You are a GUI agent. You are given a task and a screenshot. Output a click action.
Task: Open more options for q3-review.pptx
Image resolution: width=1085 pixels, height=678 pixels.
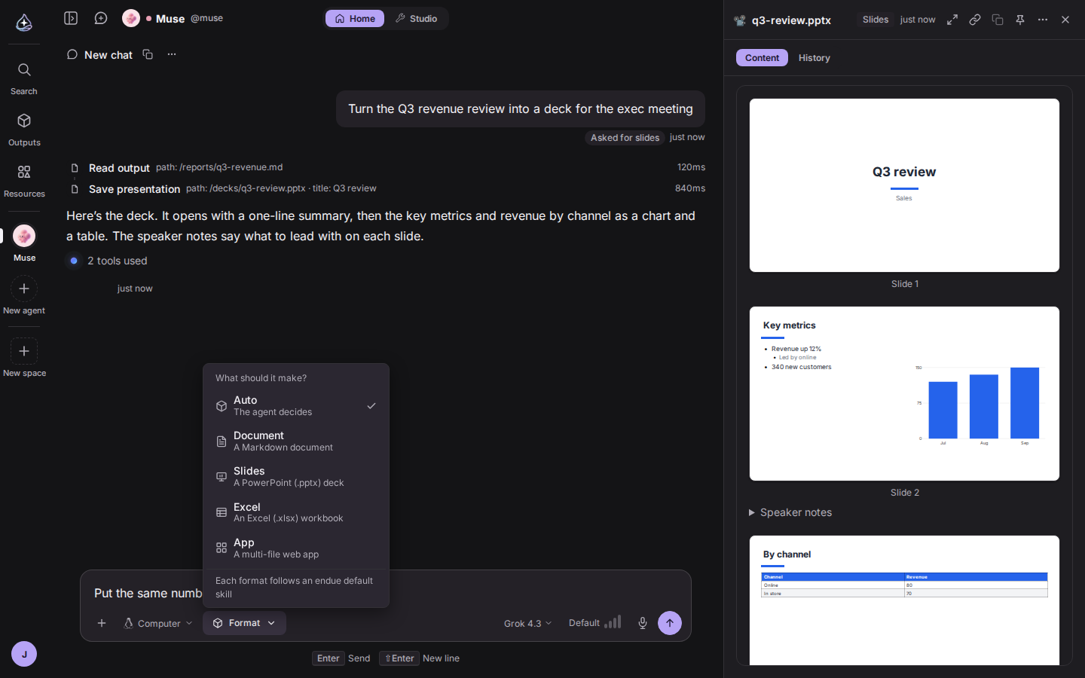1043,20
